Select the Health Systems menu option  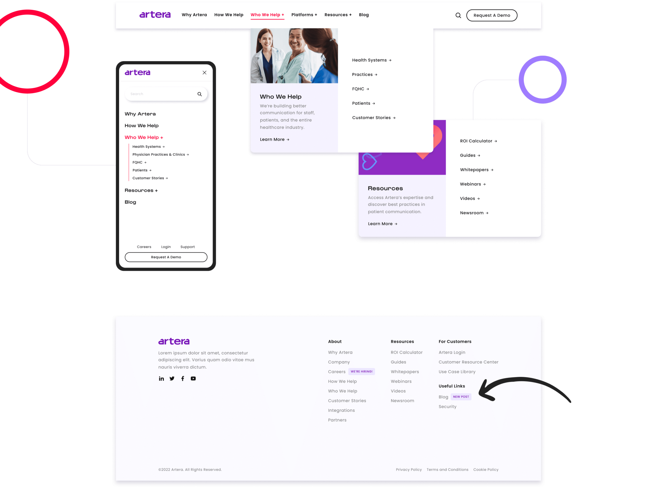370,60
